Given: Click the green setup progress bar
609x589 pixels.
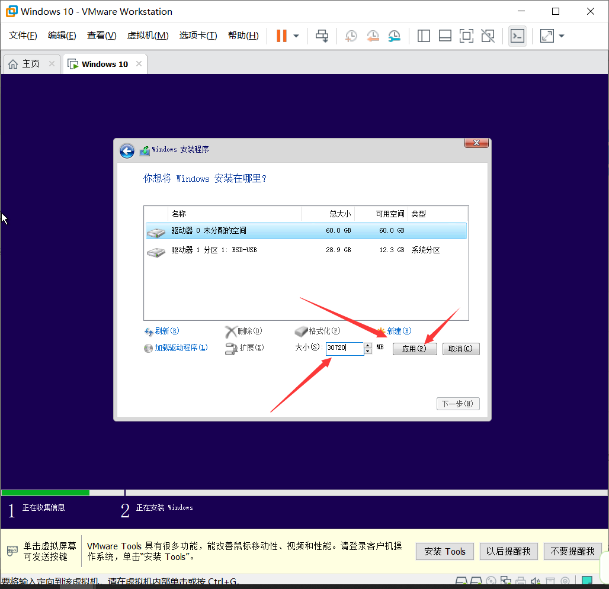Looking at the screenshot, I should tap(46, 493).
